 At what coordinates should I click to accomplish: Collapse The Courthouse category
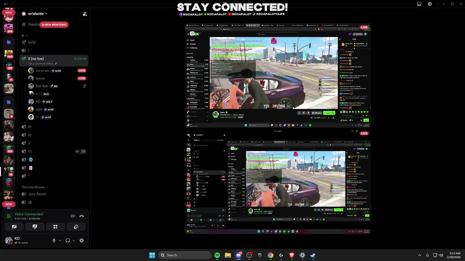[35, 187]
